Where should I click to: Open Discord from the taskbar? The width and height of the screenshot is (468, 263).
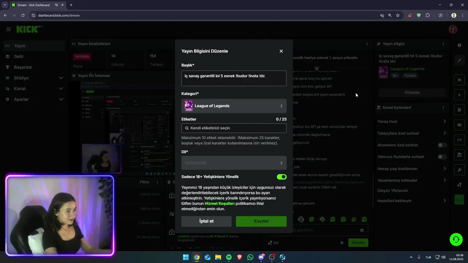[x=261, y=257]
